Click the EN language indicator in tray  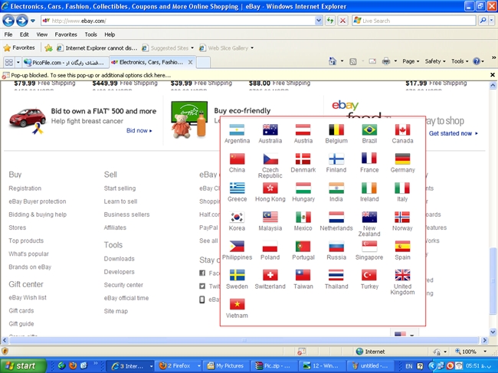pyautogui.click(x=409, y=365)
